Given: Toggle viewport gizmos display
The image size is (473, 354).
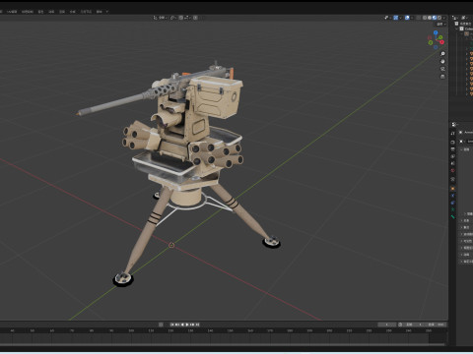Looking at the screenshot, I should click(396, 18).
